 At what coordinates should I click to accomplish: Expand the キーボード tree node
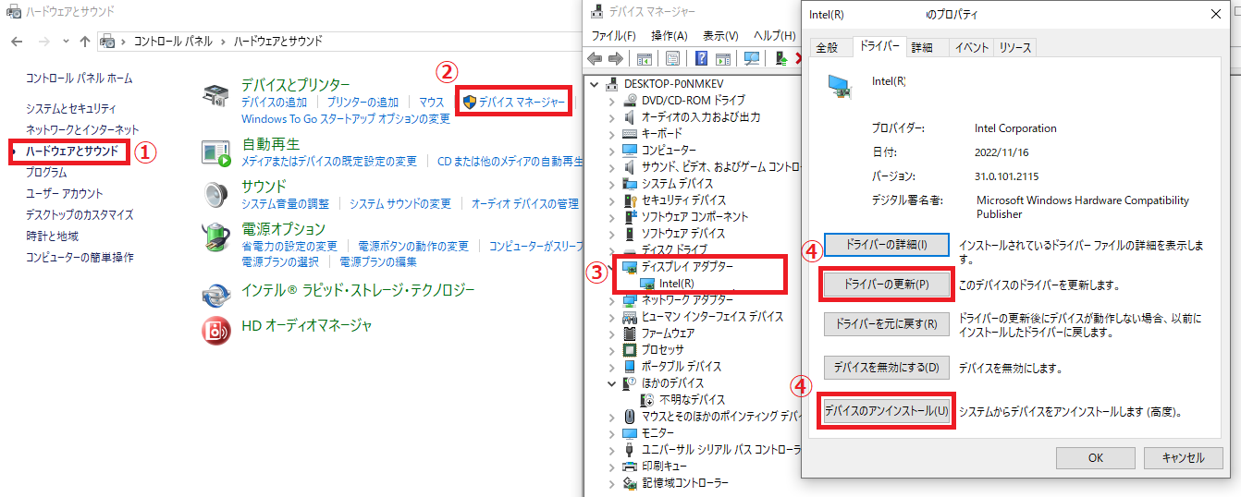pyautogui.click(x=611, y=133)
